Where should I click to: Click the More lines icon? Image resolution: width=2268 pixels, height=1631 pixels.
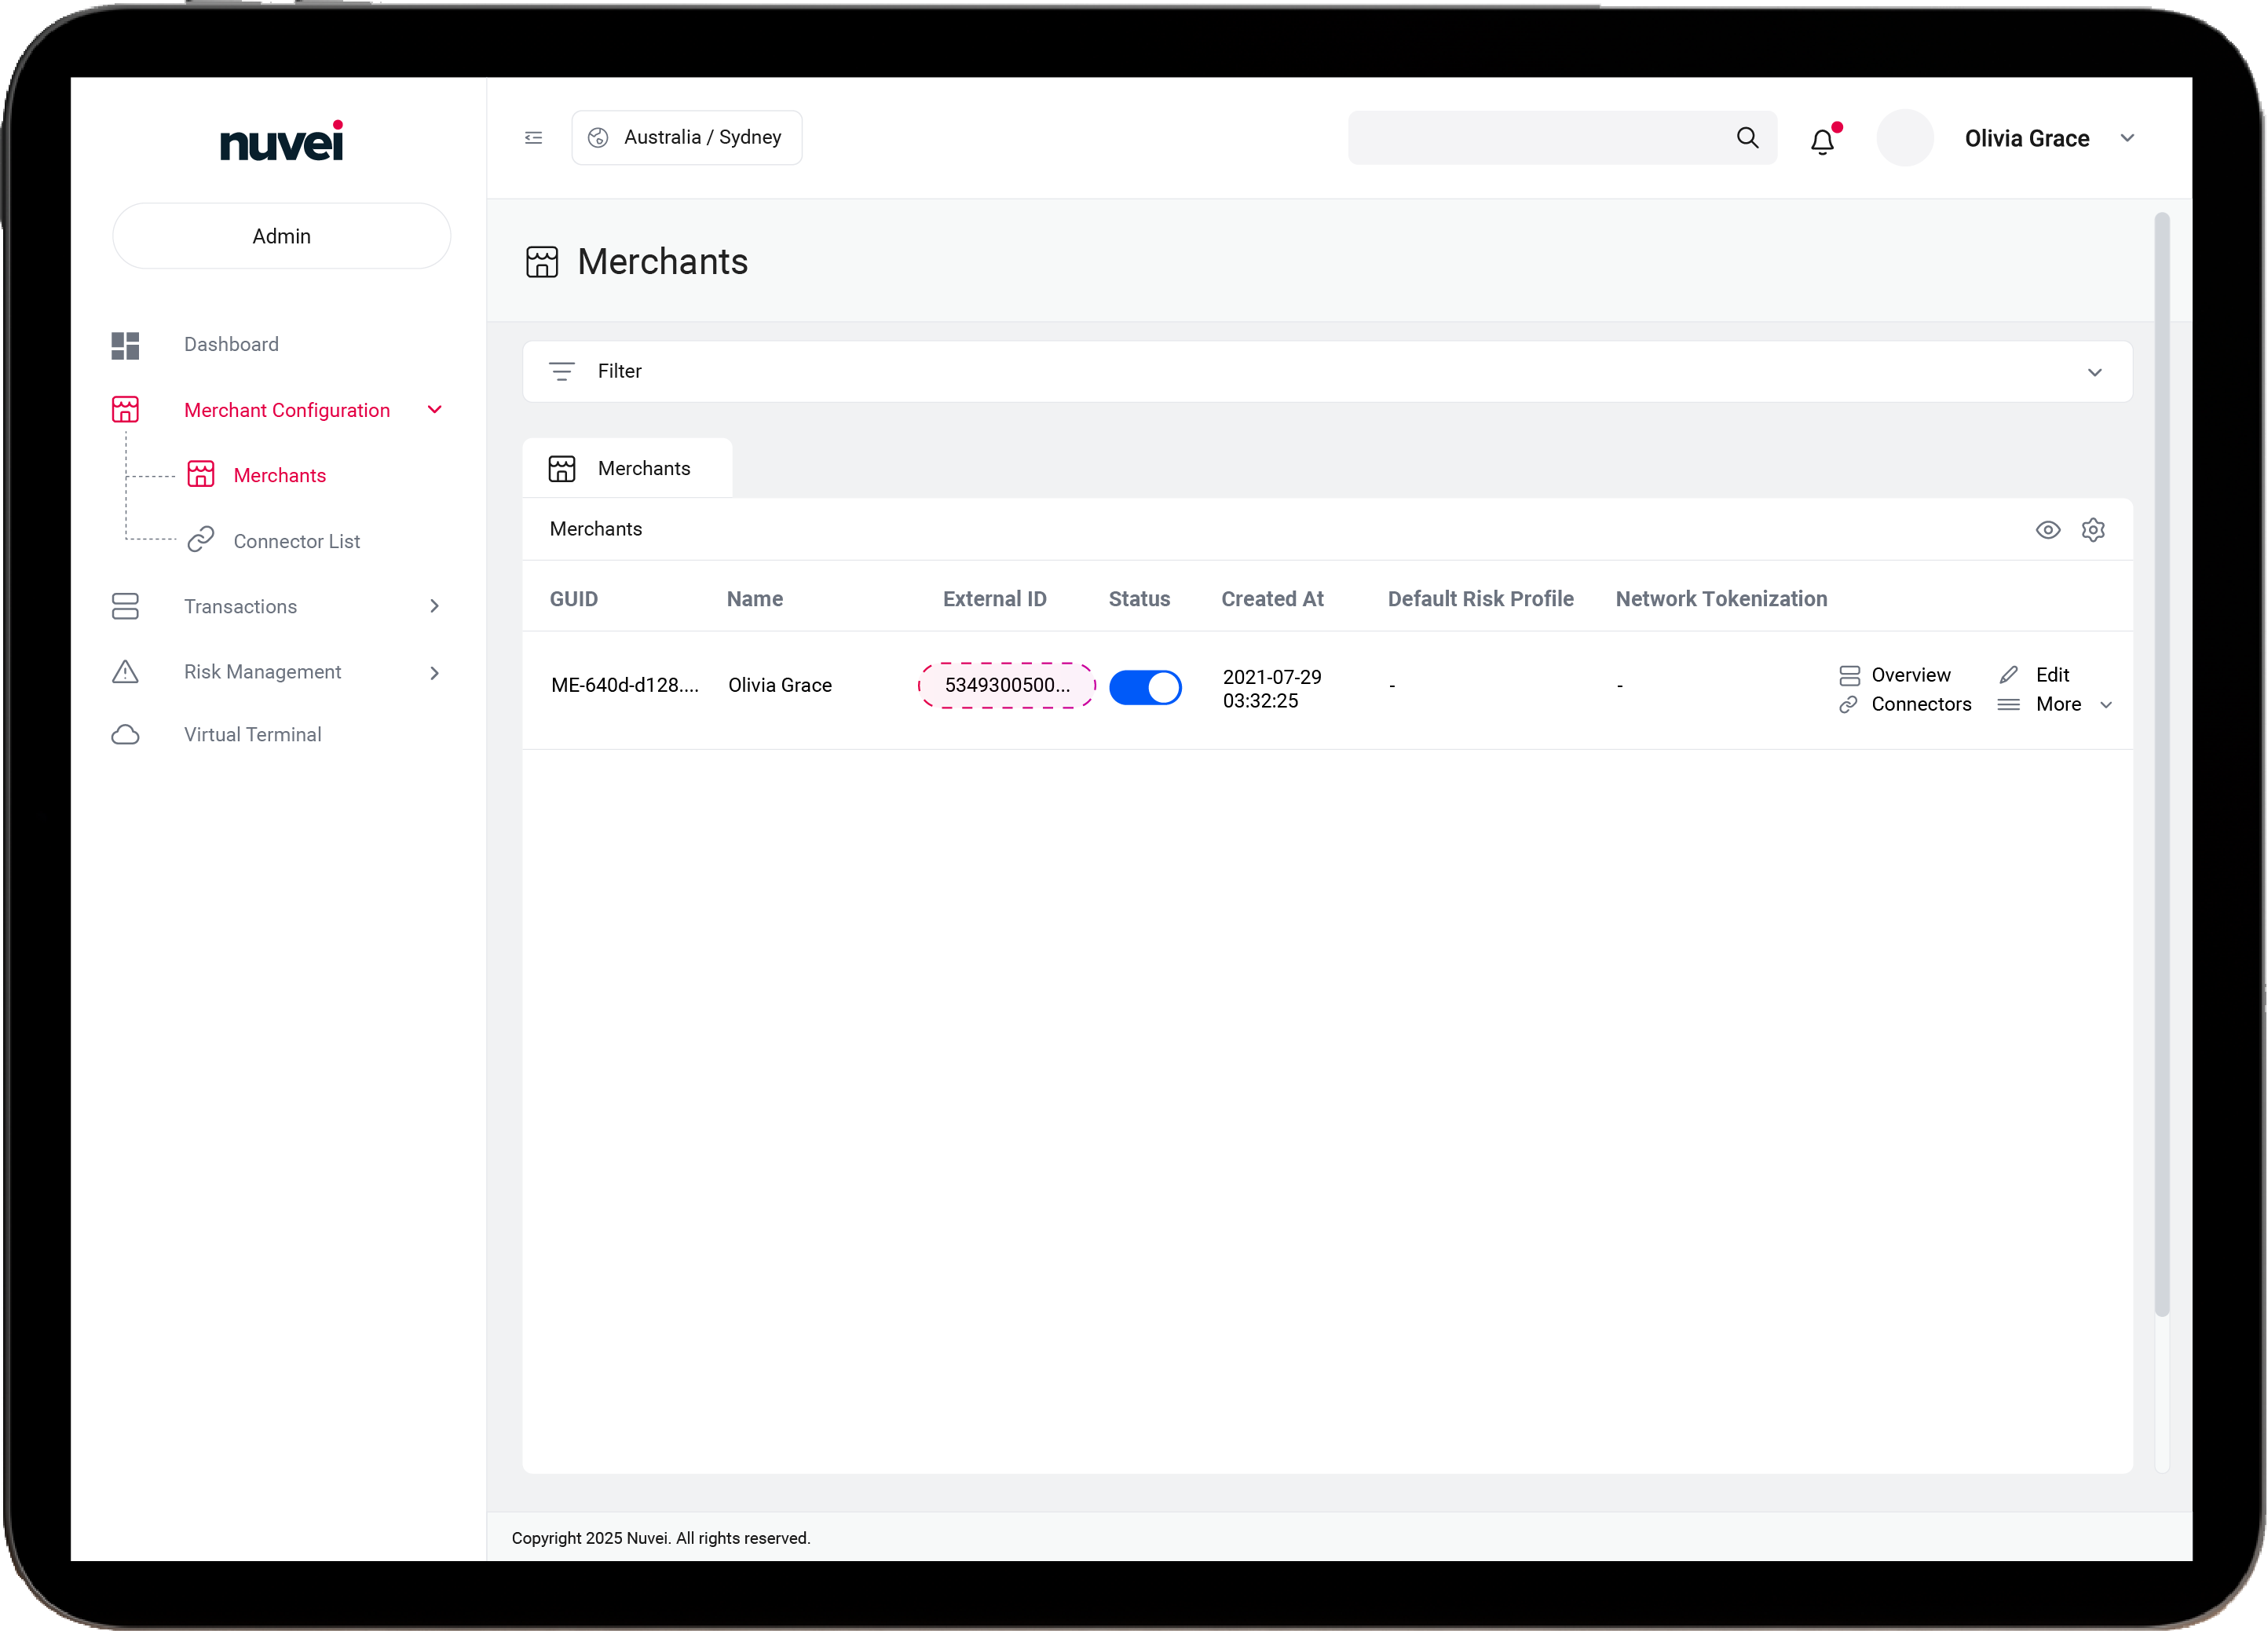(x=2009, y=705)
